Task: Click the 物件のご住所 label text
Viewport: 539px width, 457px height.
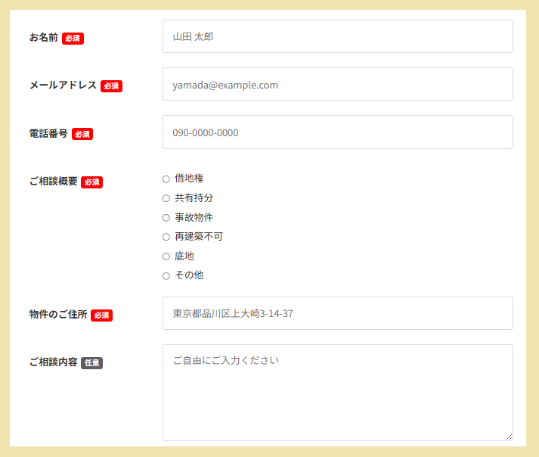Action: (58, 315)
